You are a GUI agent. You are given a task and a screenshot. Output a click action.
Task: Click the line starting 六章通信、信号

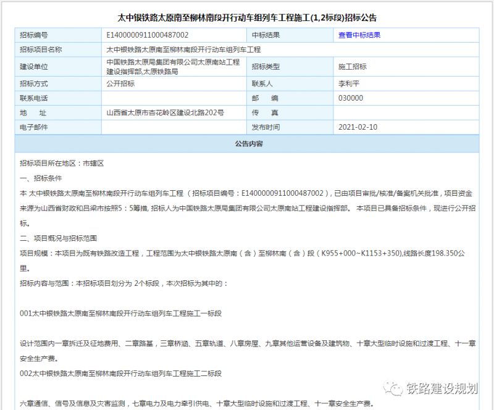tap(197, 403)
